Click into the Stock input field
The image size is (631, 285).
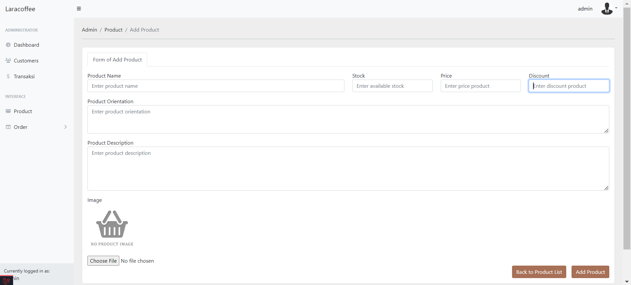pos(392,86)
